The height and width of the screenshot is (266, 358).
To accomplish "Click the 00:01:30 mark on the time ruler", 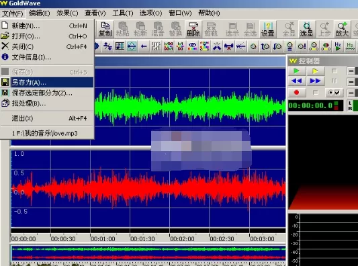I will pyautogui.click(x=142, y=239).
